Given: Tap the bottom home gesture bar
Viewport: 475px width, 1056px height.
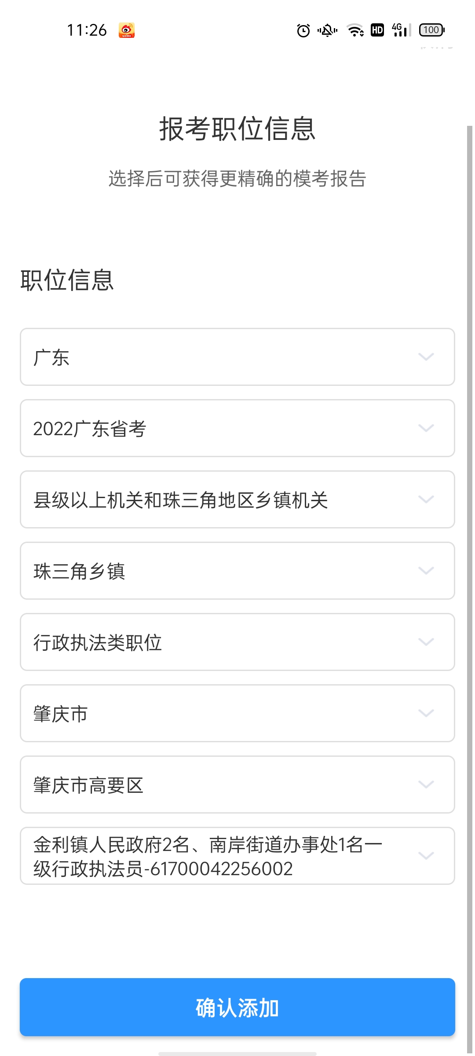Looking at the screenshot, I should pyautogui.click(x=237, y=1054).
